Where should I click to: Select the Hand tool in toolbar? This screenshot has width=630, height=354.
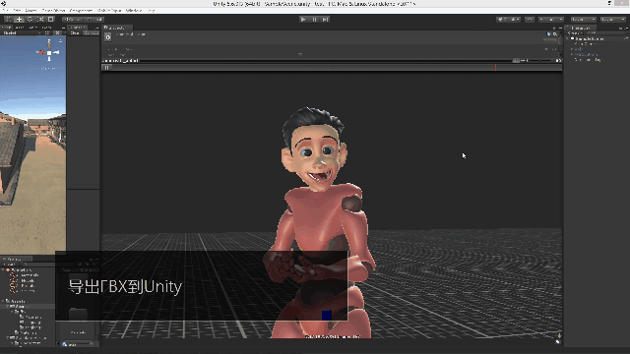(x=8, y=19)
